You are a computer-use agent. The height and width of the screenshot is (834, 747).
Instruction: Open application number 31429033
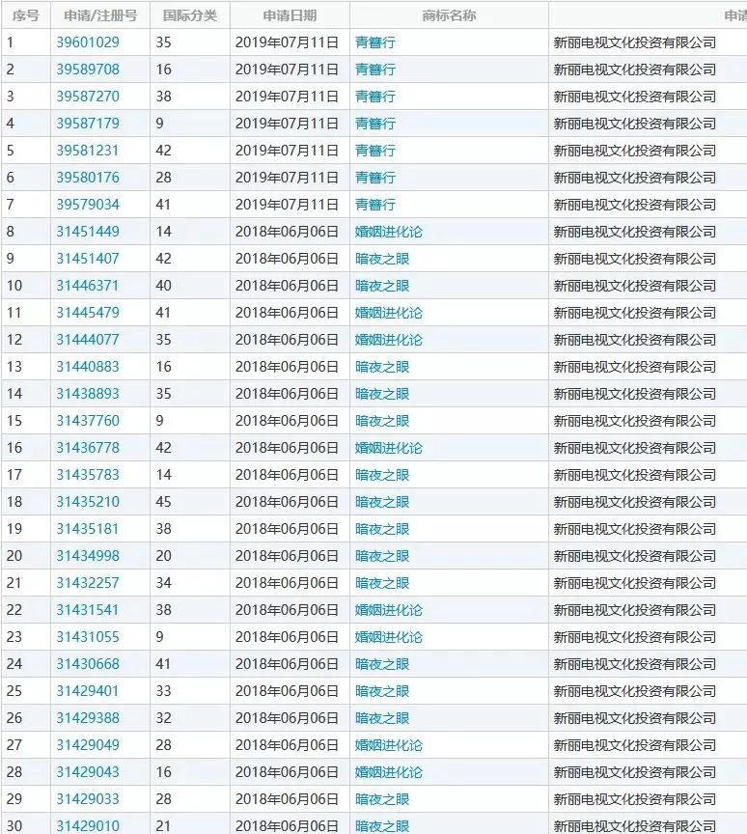(88, 799)
